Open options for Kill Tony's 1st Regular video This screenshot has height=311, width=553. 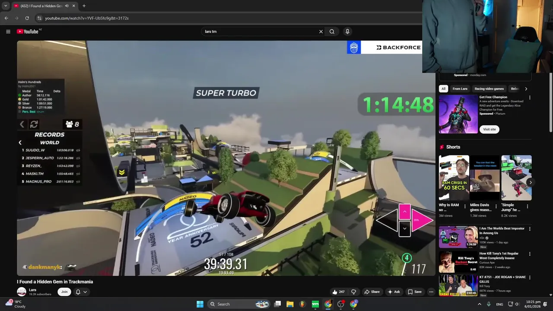point(530,254)
